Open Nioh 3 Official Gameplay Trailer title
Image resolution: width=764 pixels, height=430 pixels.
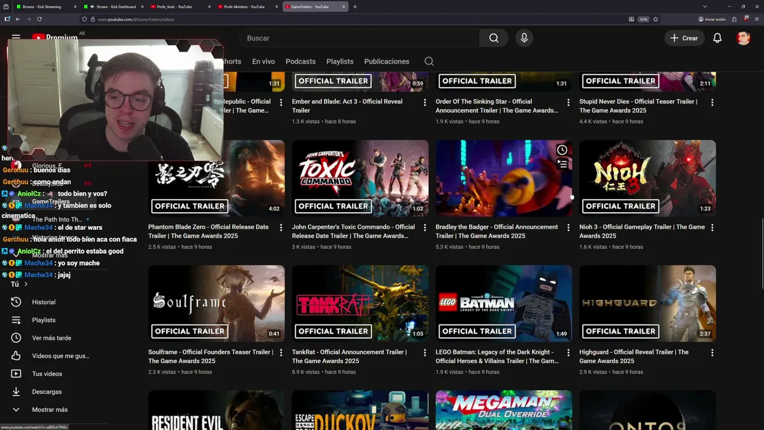point(642,231)
